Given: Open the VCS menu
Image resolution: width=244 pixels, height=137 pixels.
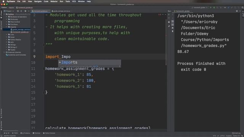Looking at the screenshot, I should (74, 2).
